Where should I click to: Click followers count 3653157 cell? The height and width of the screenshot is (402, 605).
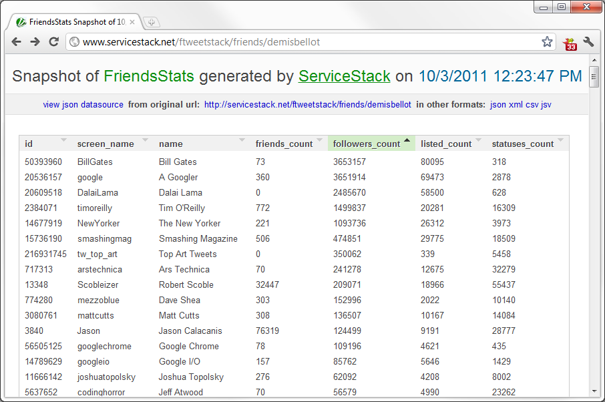pos(349,162)
